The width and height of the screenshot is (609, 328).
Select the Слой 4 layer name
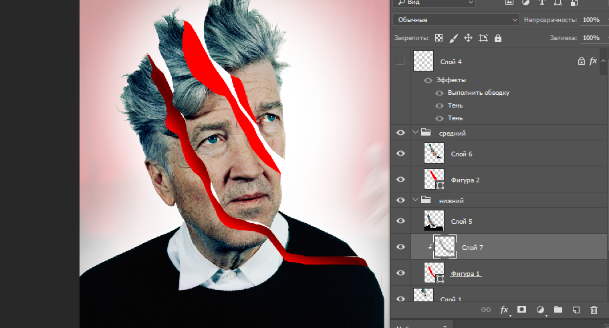pos(451,61)
